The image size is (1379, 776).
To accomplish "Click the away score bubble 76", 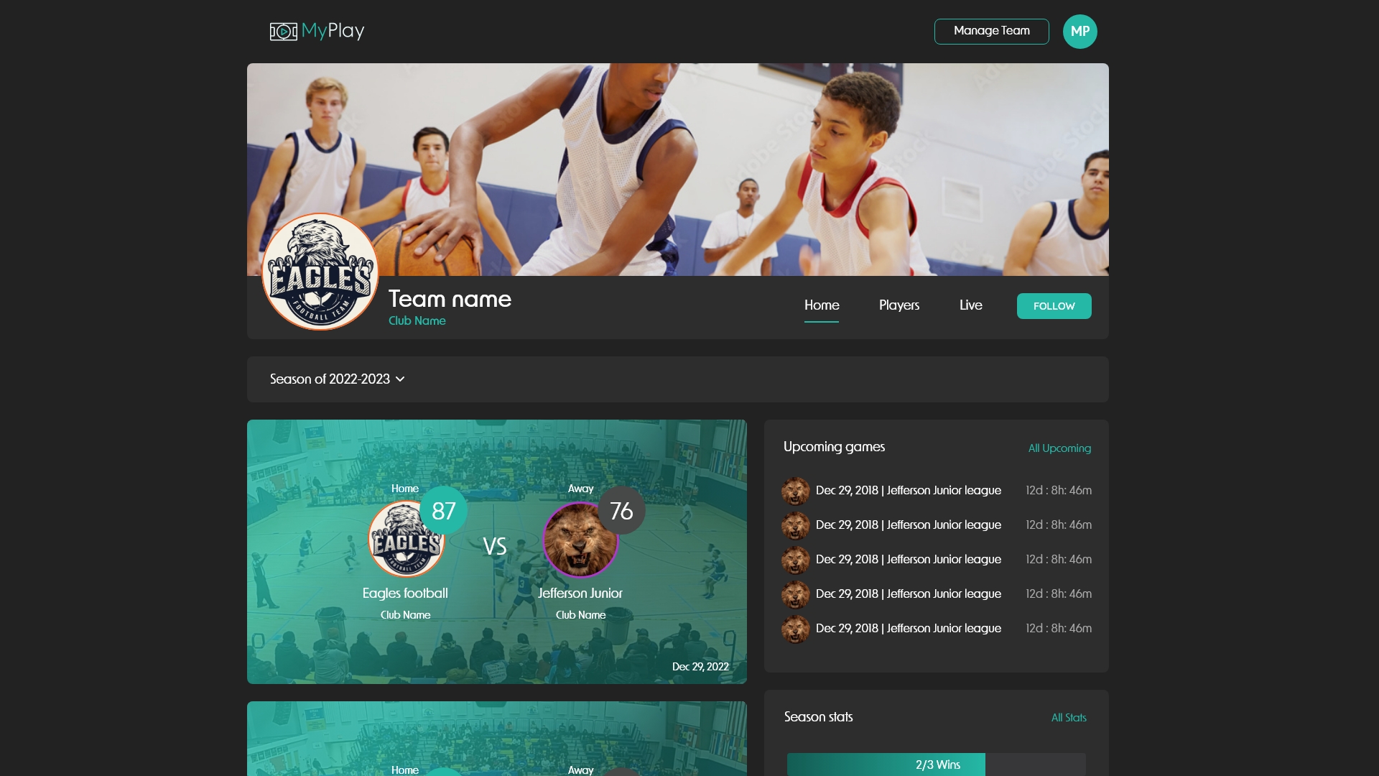I will click(621, 511).
